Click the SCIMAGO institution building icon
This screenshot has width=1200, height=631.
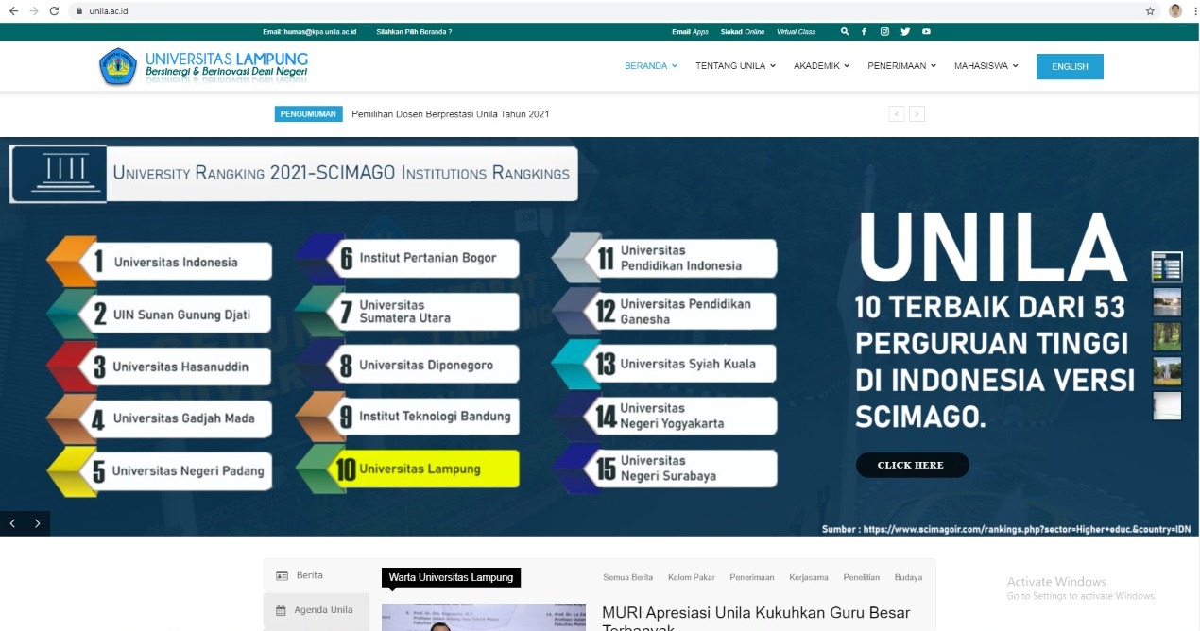59,173
